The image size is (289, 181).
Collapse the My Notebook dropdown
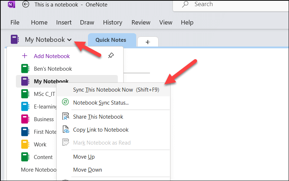pos(69,40)
